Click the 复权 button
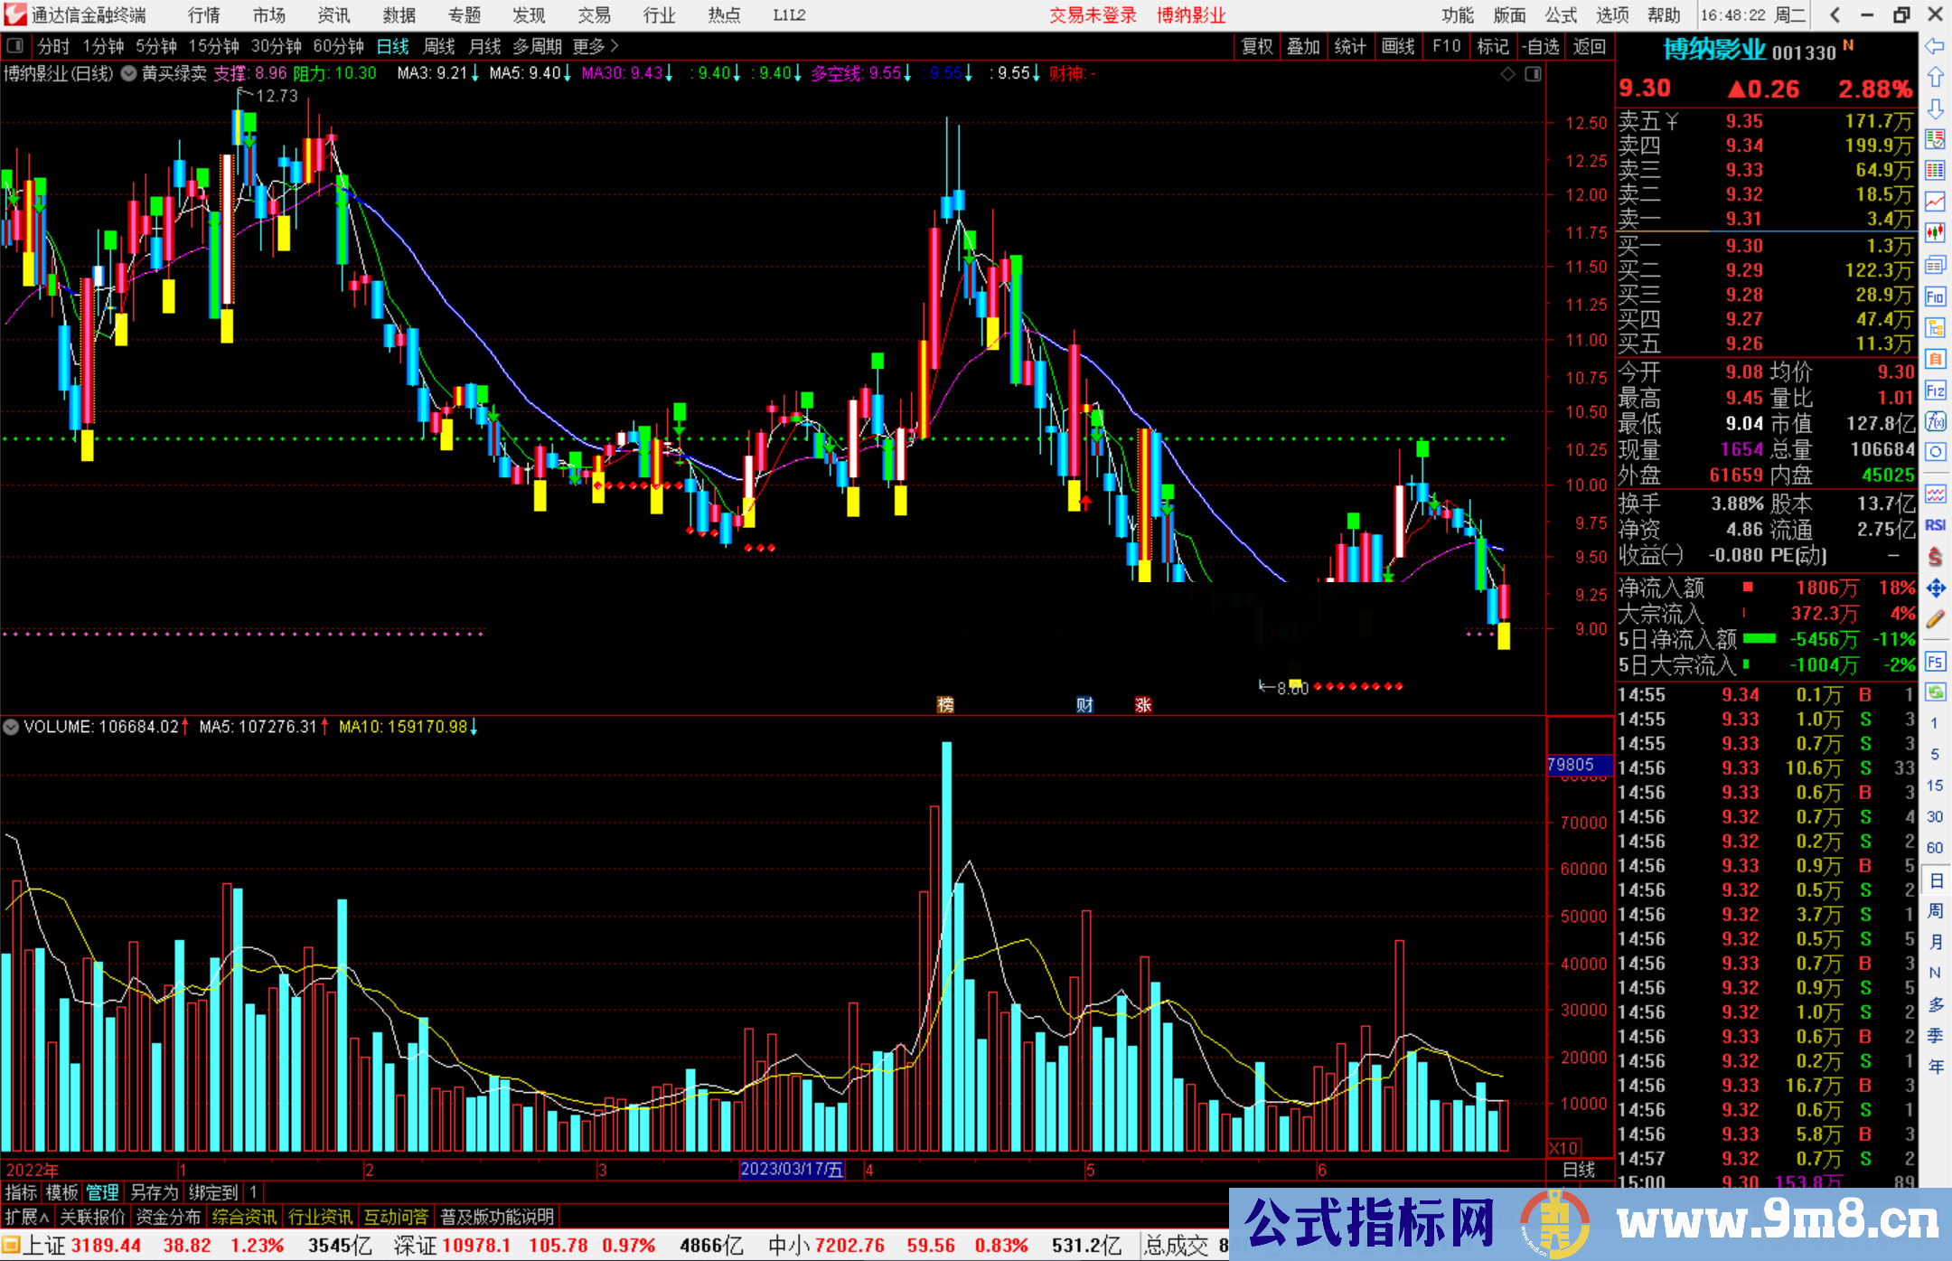 pos(1256,46)
